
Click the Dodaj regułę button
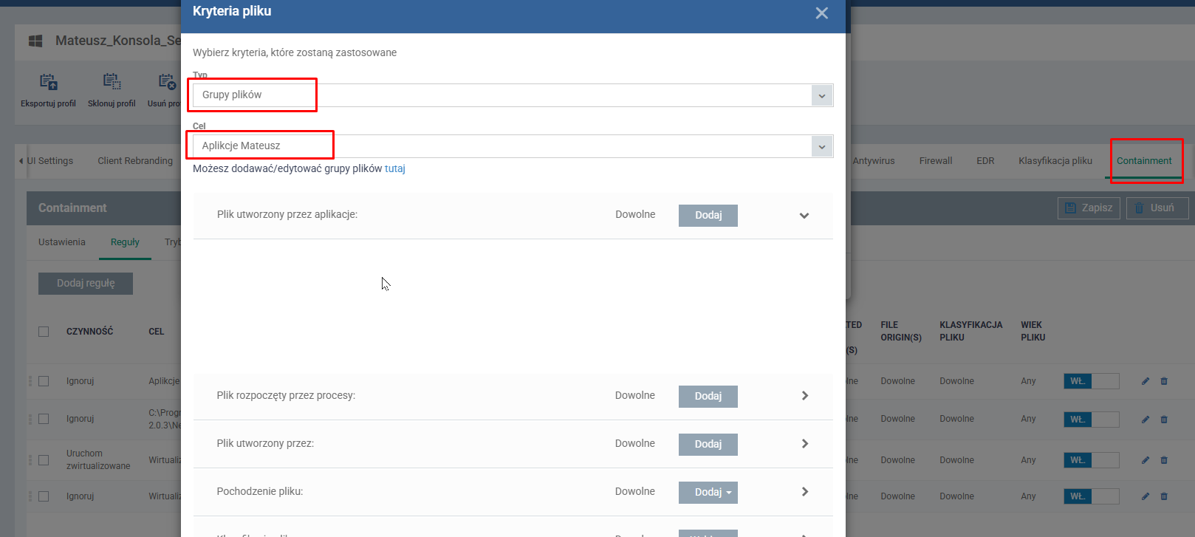coord(86,284)
